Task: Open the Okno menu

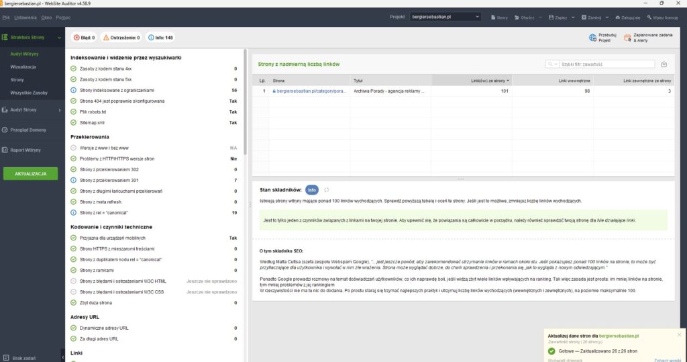Action: click(x=46, y=17)
